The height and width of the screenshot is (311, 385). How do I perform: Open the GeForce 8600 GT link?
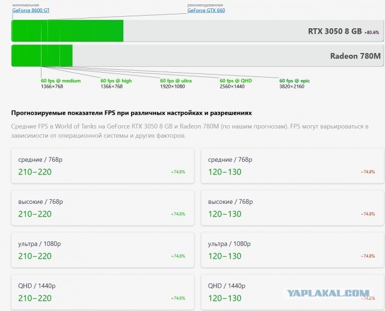pos(31,10)
